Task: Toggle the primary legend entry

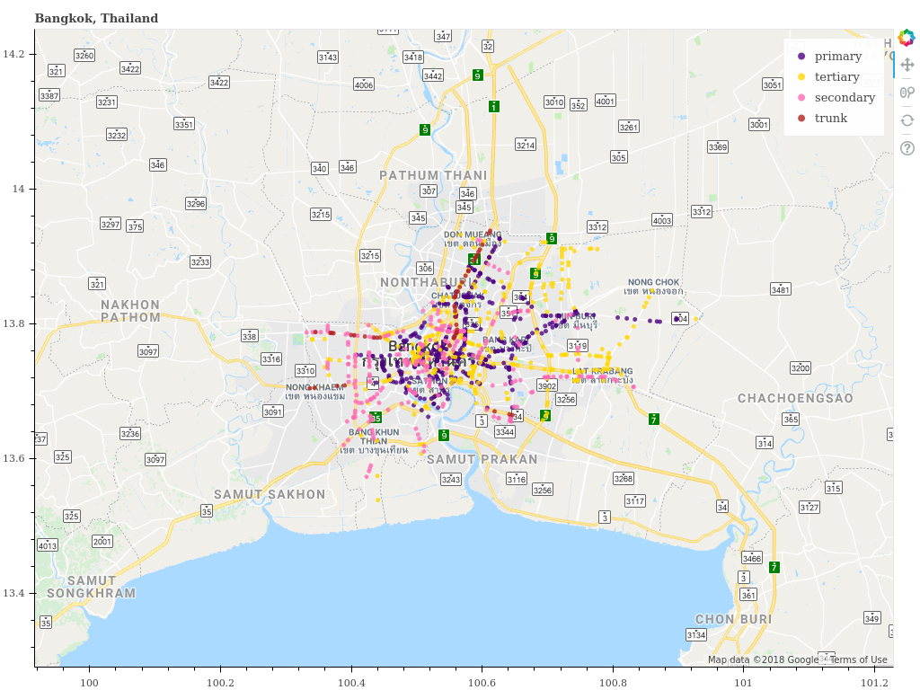Action: click(837, 57)
